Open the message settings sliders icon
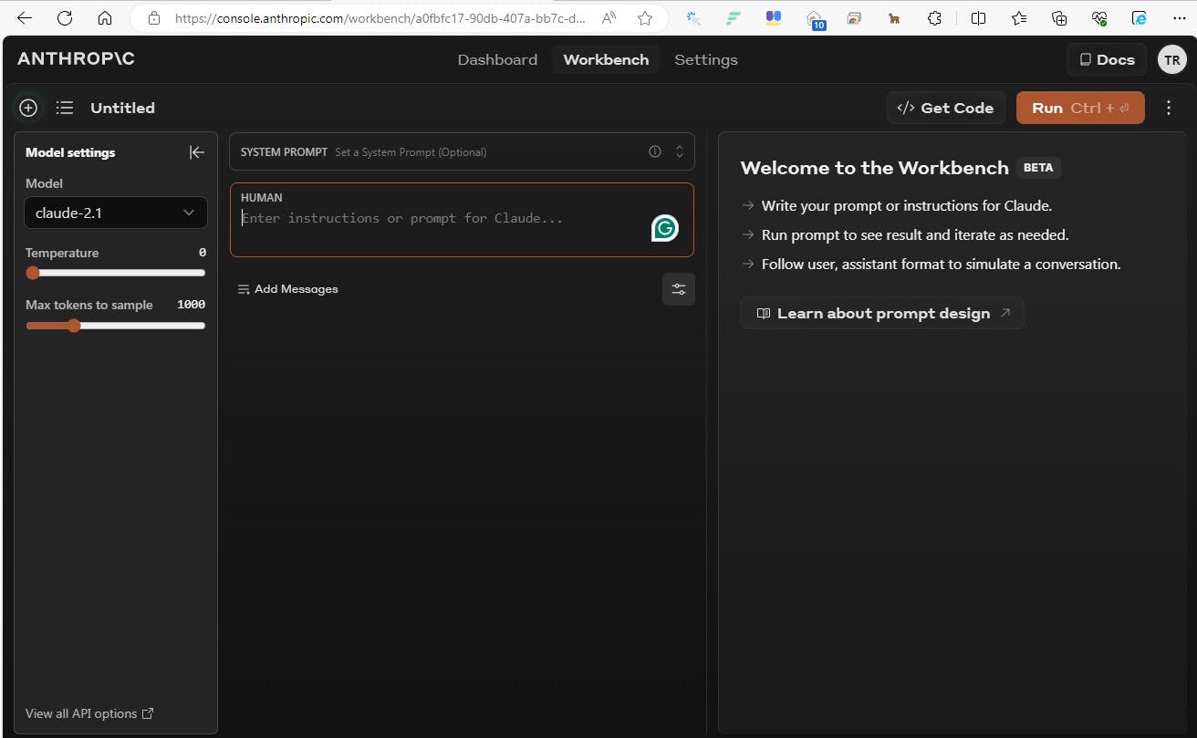Screen dimensions: 1197x738 tap(679, 289)
